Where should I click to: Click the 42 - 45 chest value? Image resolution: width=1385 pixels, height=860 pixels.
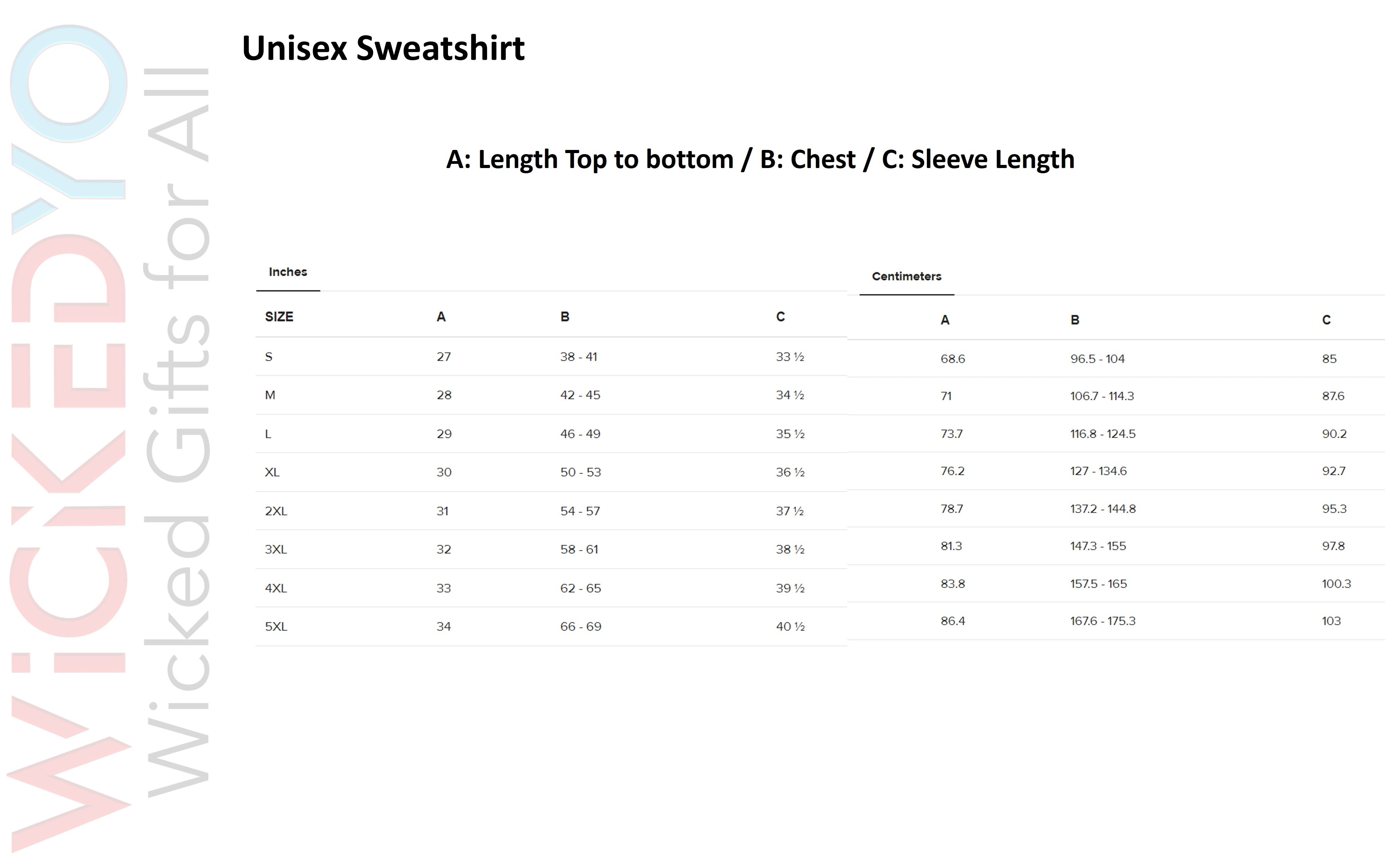point(580,395)
